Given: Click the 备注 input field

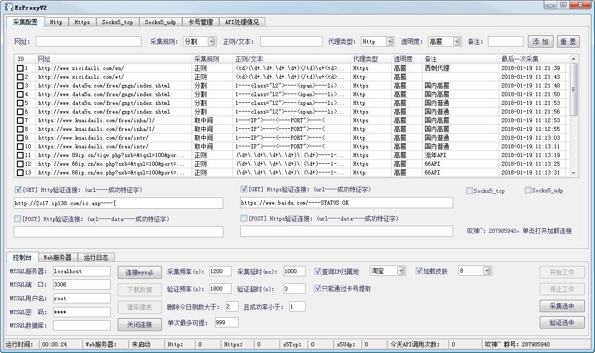Looking at the screenshot, I should 505,41.
